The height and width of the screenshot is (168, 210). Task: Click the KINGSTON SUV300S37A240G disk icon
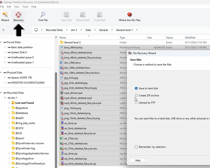point(9,83)
